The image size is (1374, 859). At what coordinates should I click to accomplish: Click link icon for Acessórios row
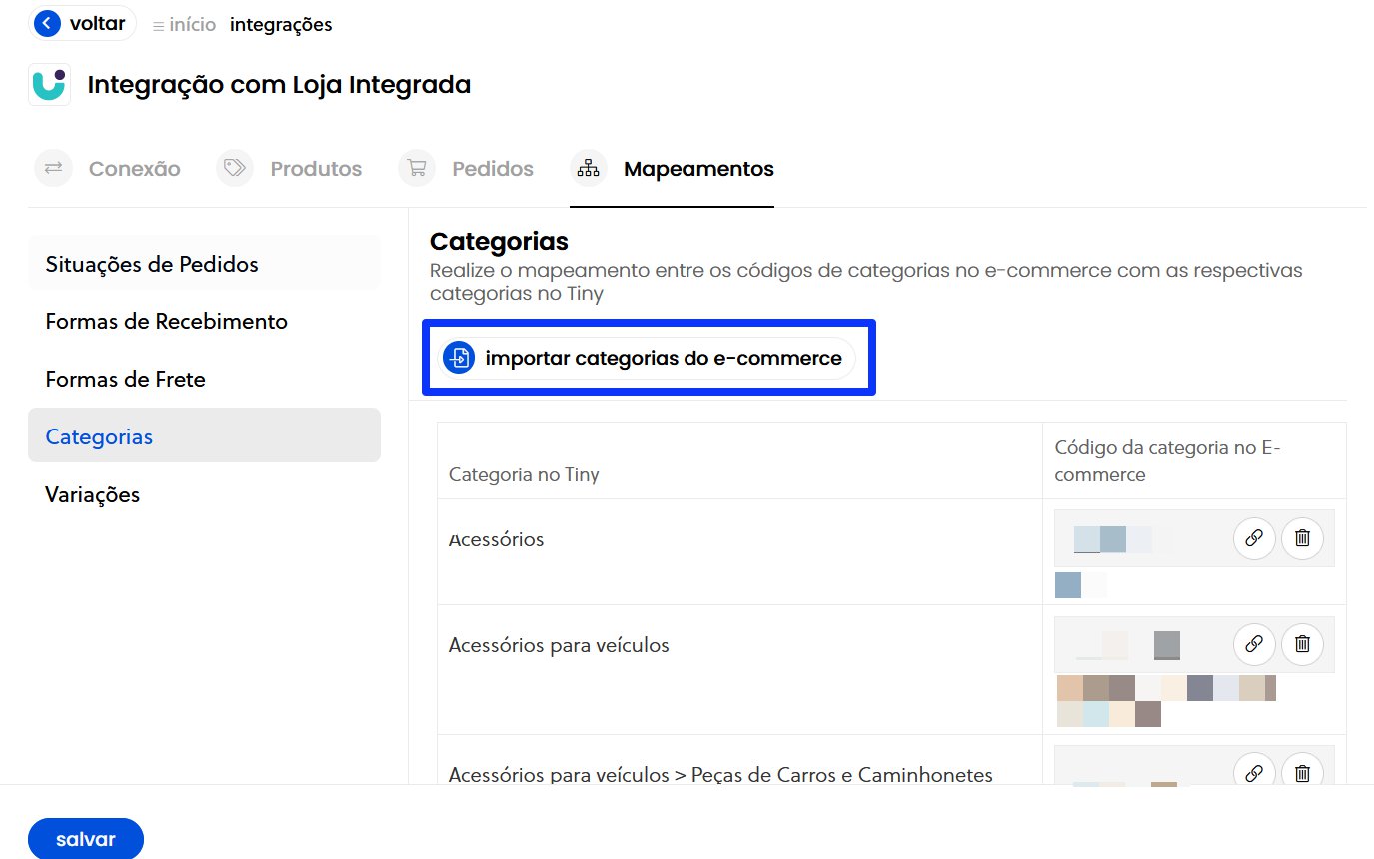(x=1254, y=538)
